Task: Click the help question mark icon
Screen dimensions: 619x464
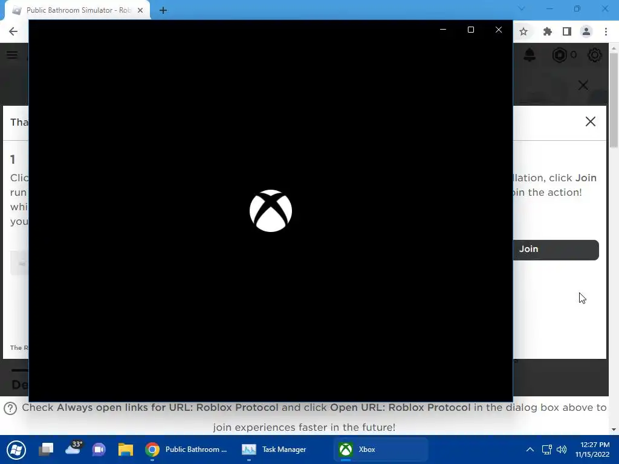Action: coord(10,408)
